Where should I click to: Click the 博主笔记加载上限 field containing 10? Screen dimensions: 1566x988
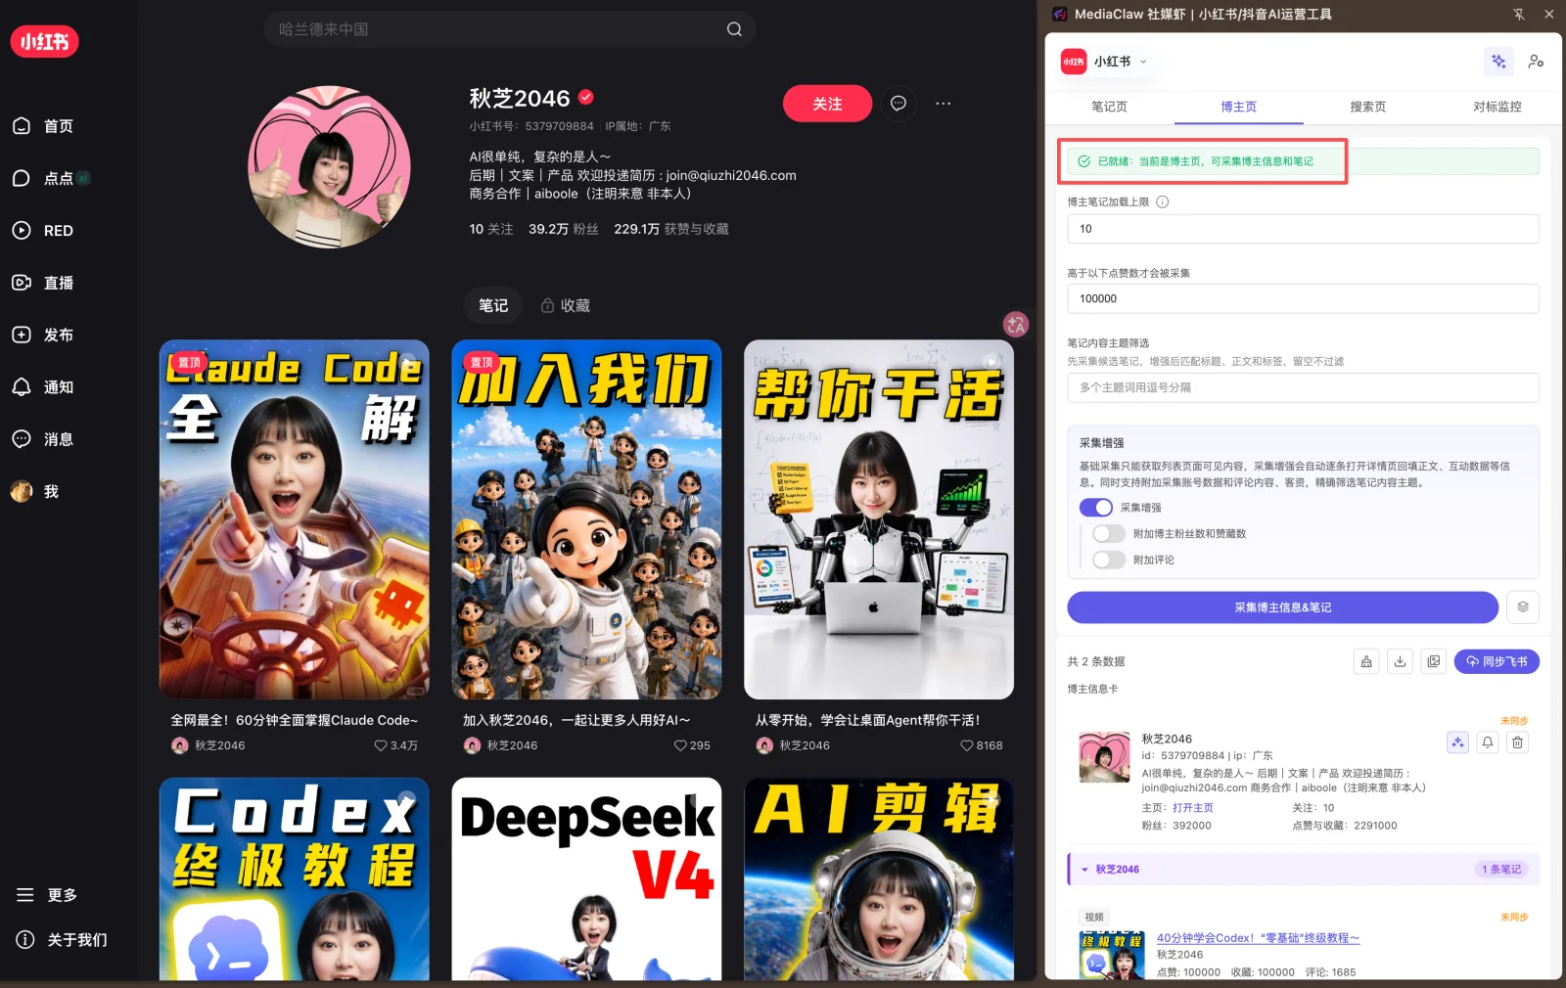point(1303,229)
